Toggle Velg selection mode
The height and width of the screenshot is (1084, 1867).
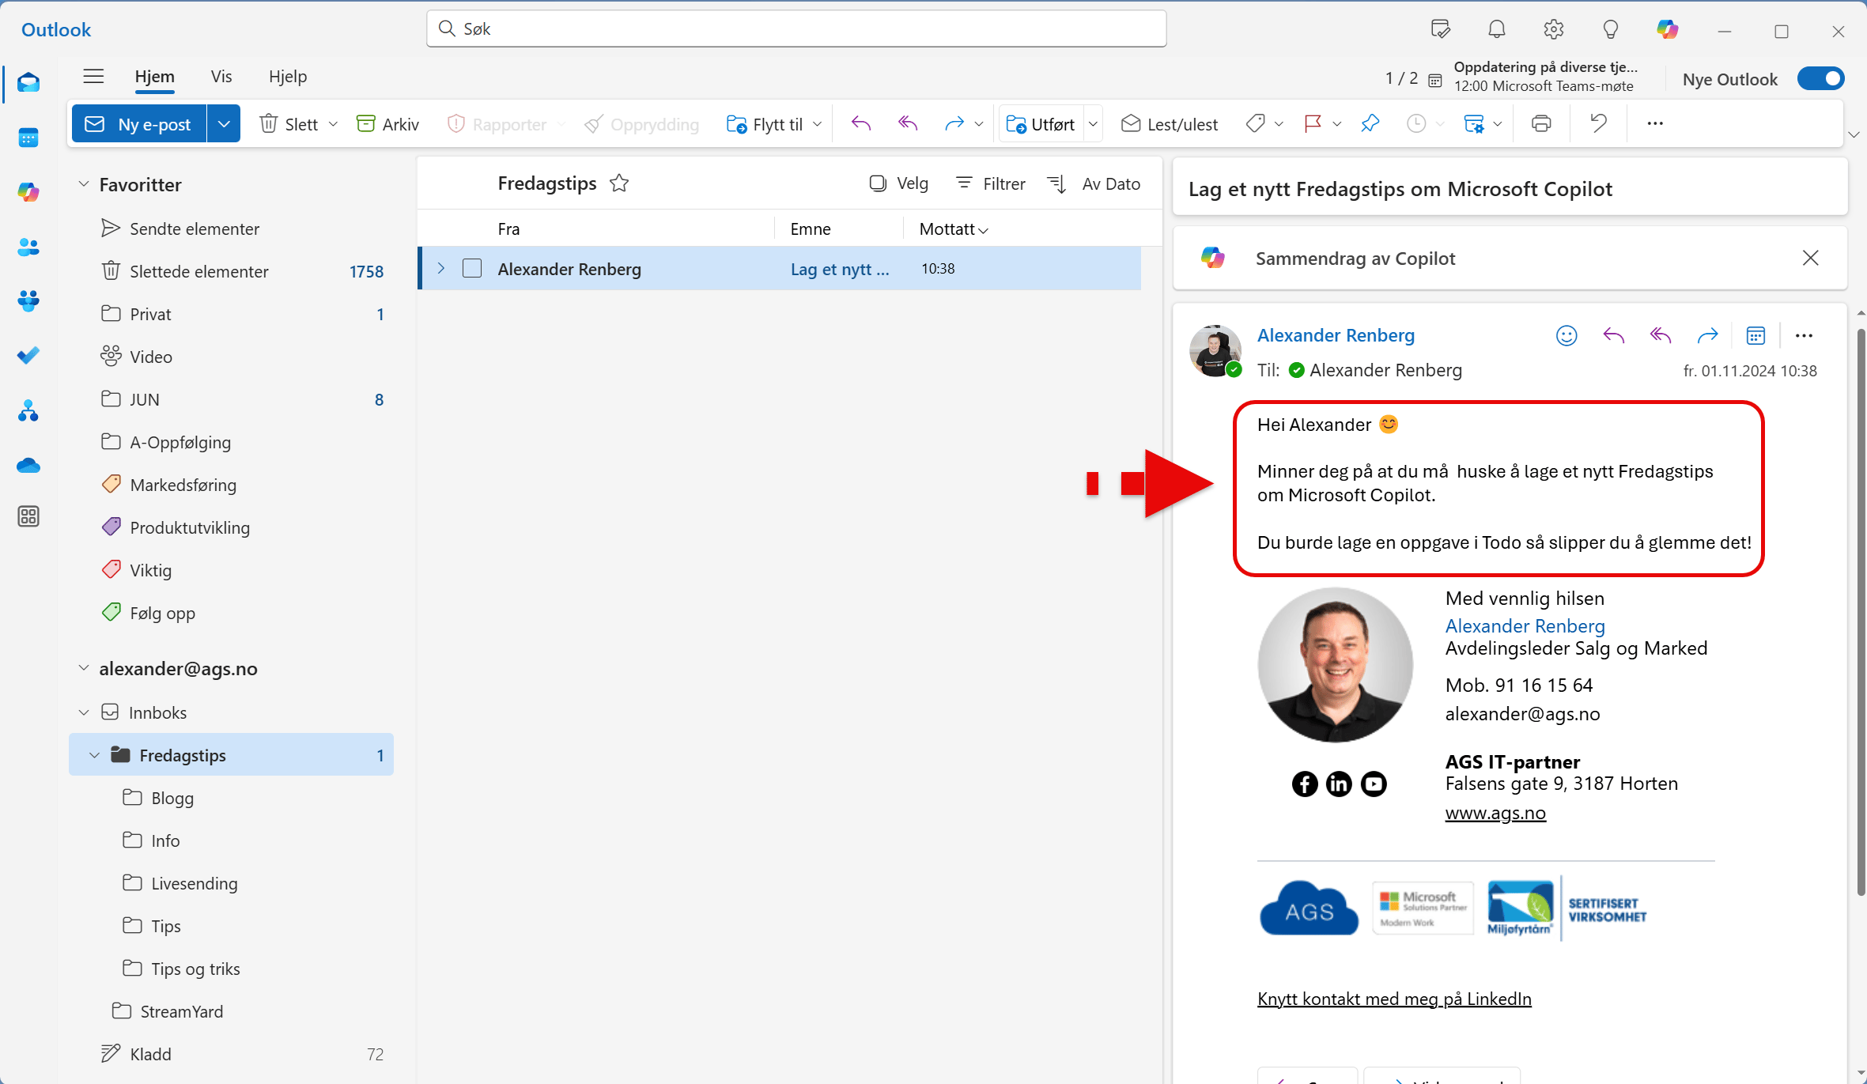point(899,183)
